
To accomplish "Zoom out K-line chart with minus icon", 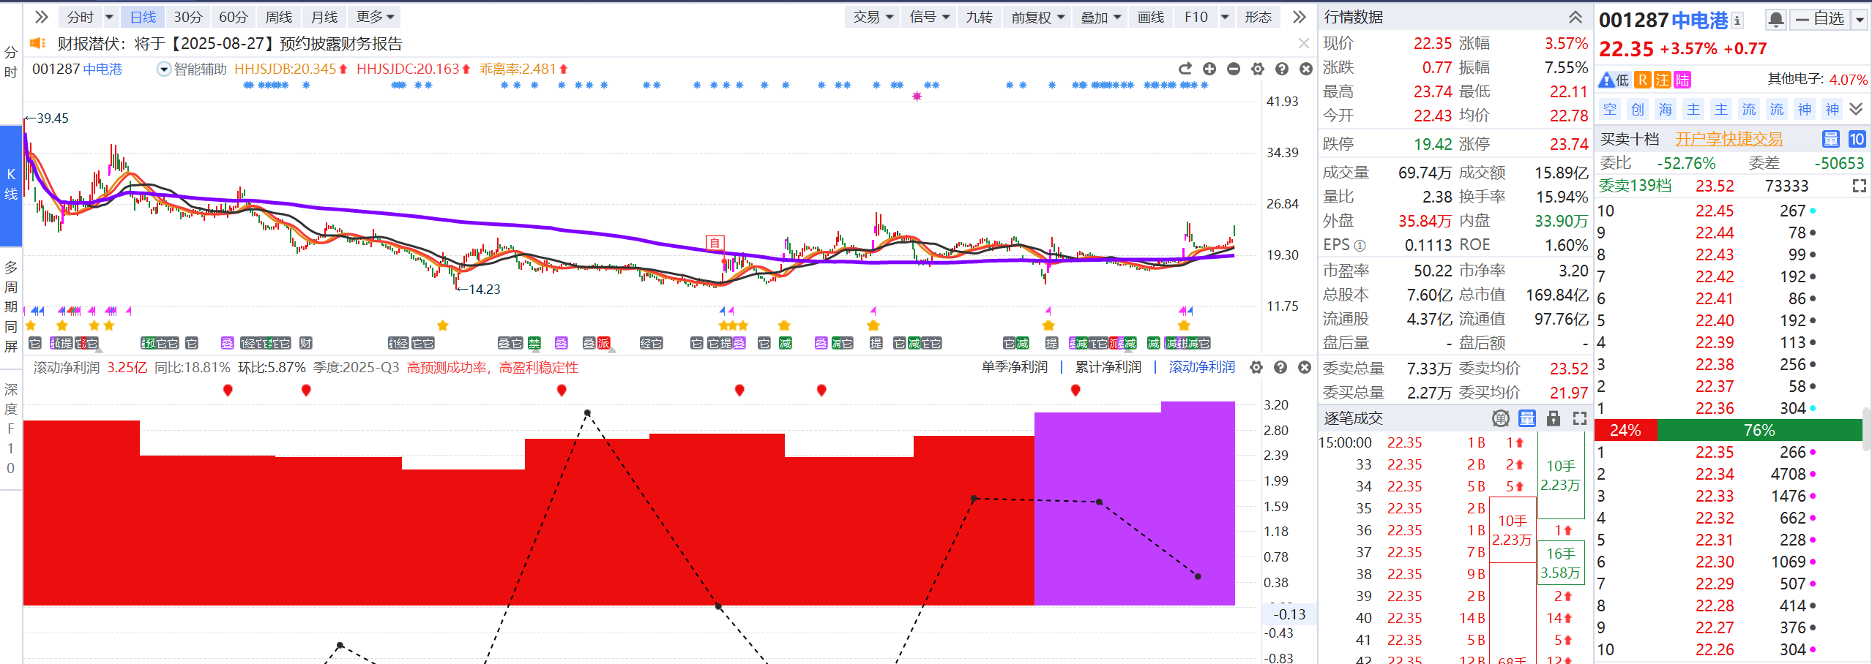I will coord(1234,69).
